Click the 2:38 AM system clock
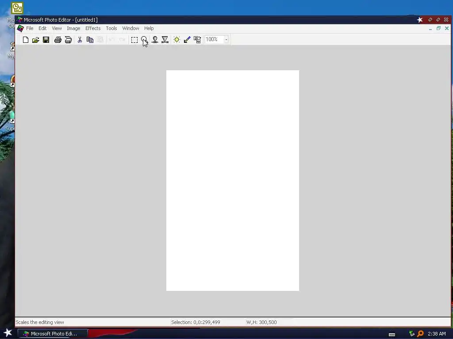453x339 pixels. coord(437,334)
